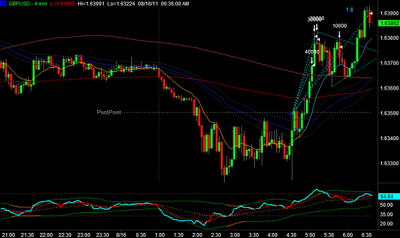This screenshot has width=400, height=238.
Task: Click the cyan 64.64 indicator value tag
Action: coord(389,196)
